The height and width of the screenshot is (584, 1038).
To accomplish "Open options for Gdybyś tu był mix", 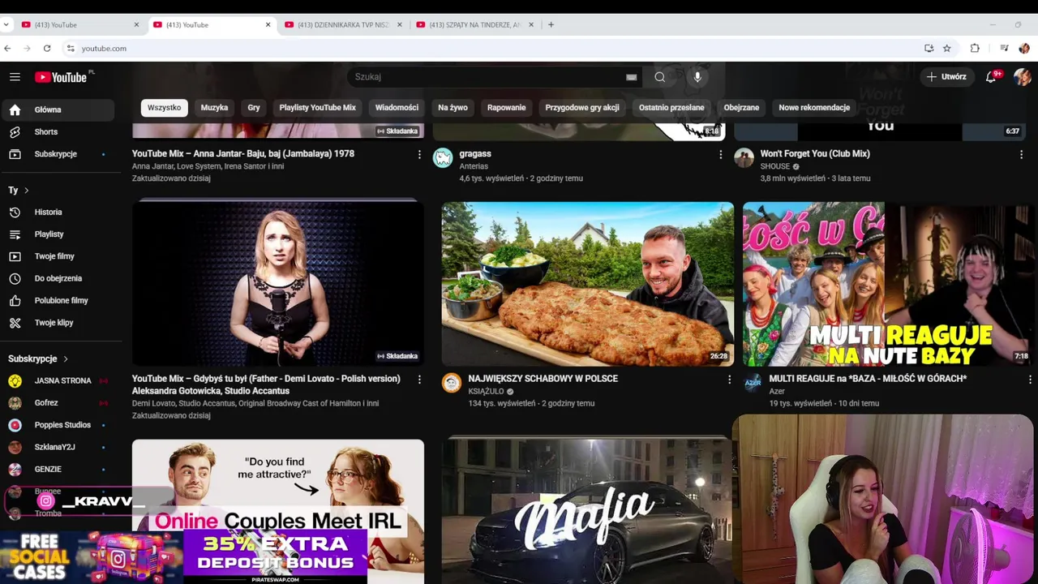I will click(x=419, y=379).
